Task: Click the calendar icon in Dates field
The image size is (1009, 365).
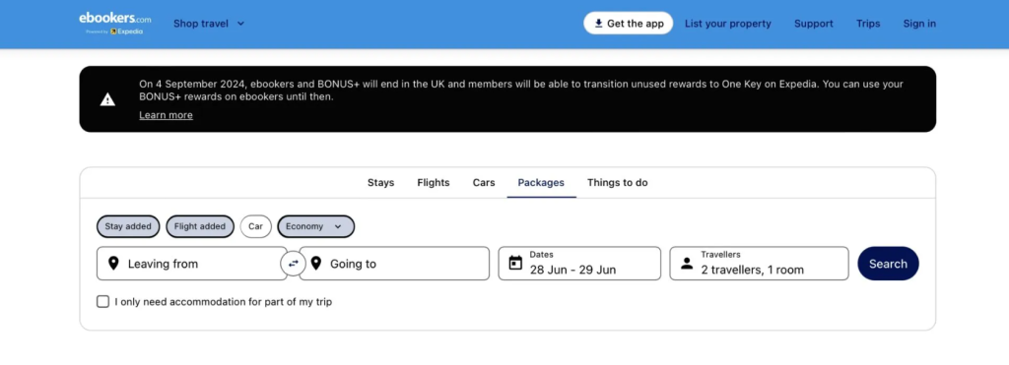Action: click(515, 263)
